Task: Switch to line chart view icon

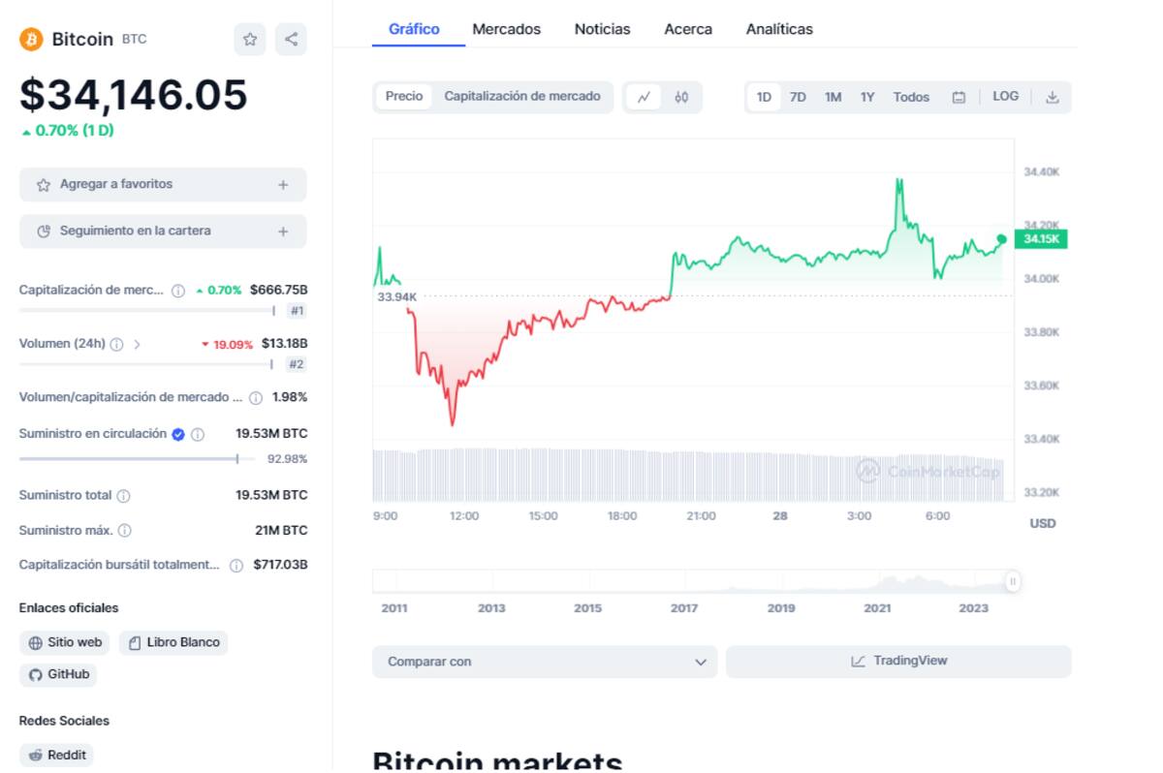Action: 644,97
